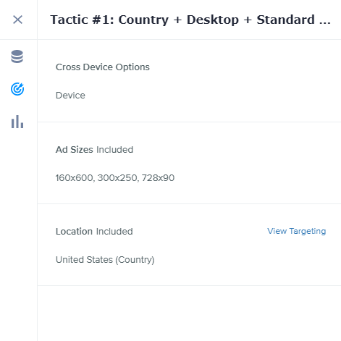Select the targeting bullseye sidebar icon
Image resolution: width=341 pixels, height=341 pixels.
click(17, 89)
